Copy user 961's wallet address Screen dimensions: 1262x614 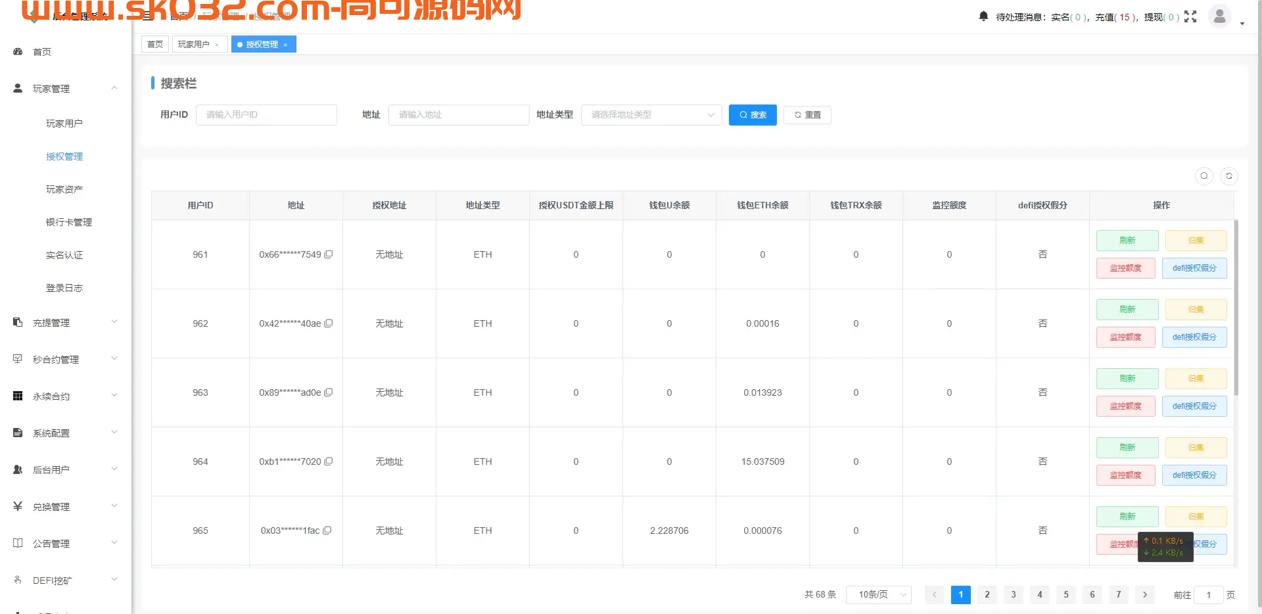(329, 254)
